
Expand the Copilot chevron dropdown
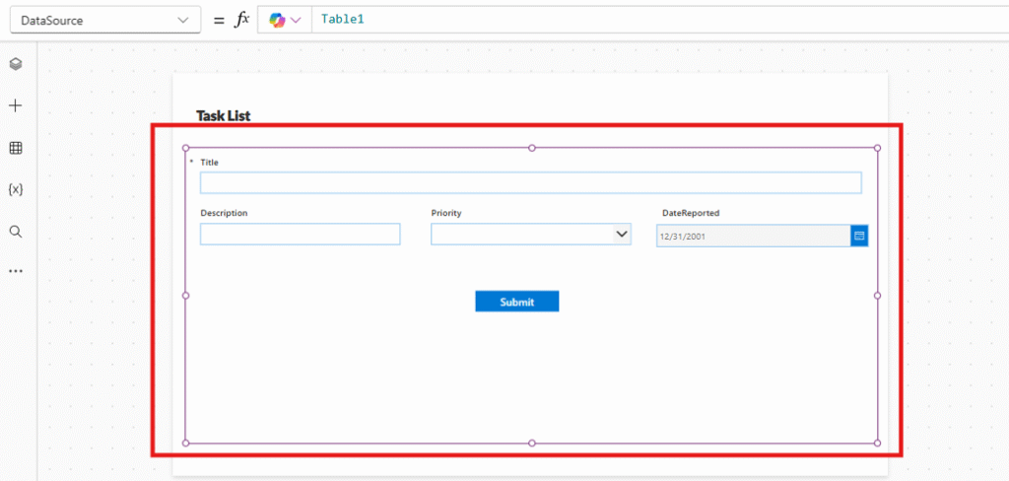(296, 20)
